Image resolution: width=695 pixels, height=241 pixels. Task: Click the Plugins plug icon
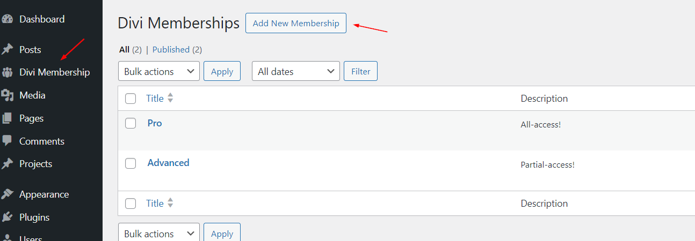(7, 217)
